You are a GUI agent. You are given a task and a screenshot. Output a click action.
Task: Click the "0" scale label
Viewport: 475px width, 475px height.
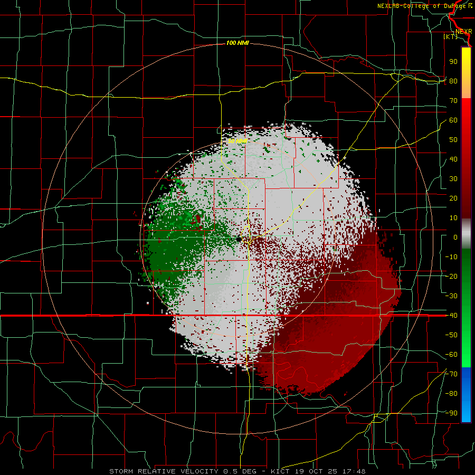point(455,237)
